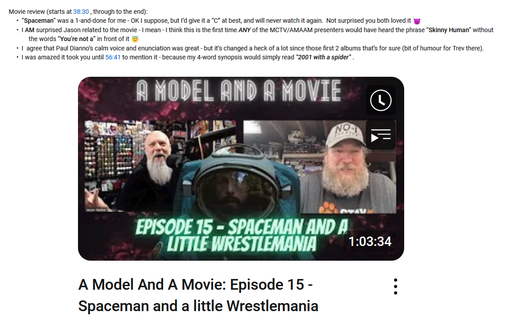Click the Watch Later clock icon
Screen dimensions: 508x333
[x=381, y=100]
